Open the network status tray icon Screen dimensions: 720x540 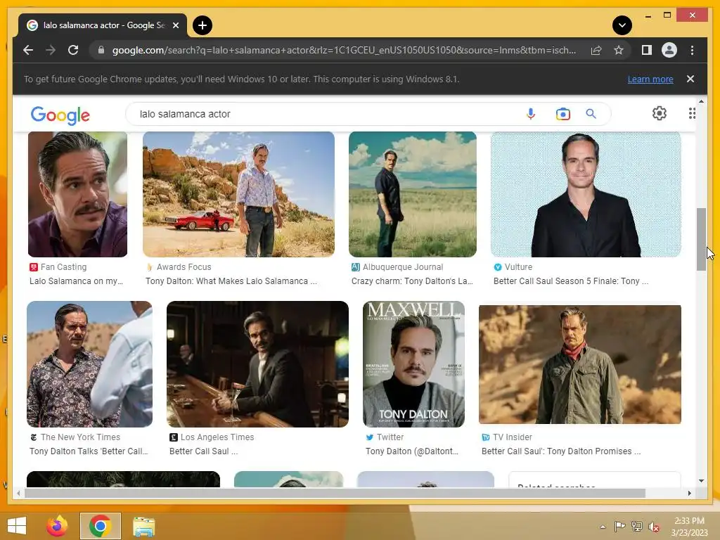point(637,527)
